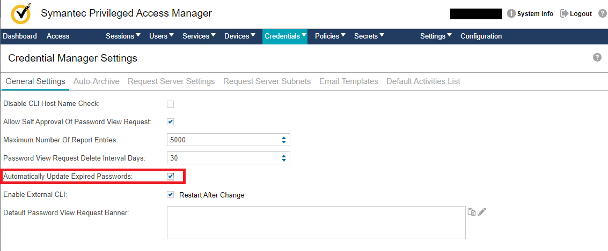Expand the Users menu
The image size is (608, 251).
tap(162, 36)
